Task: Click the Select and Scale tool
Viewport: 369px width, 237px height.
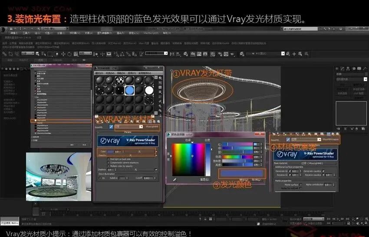Action: coord(76,54)
